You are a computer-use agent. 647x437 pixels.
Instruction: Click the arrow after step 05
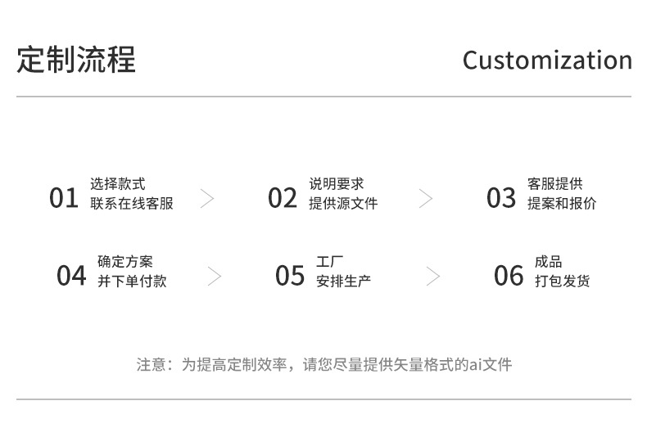(x=433, y=276)
